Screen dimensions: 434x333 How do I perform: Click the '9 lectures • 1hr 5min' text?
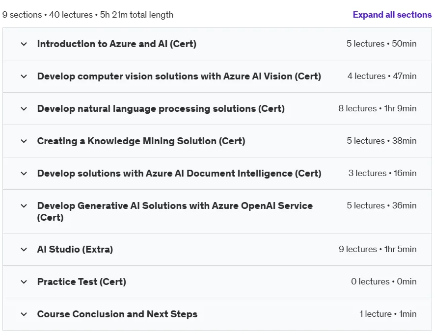[378, 249]
